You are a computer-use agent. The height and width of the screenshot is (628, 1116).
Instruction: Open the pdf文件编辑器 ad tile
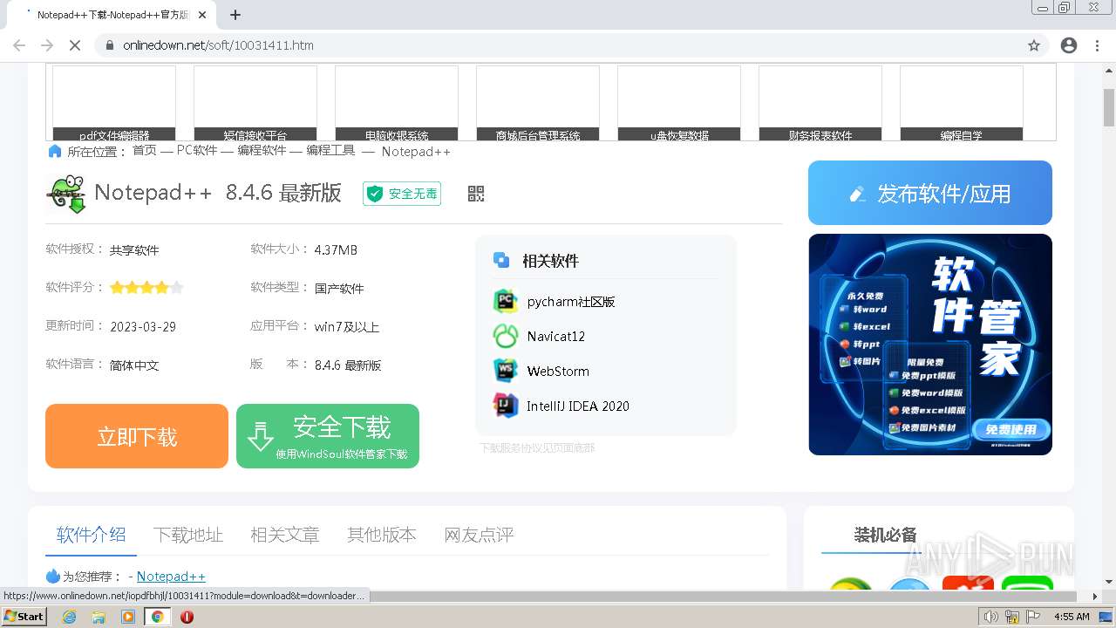(114, 103)
